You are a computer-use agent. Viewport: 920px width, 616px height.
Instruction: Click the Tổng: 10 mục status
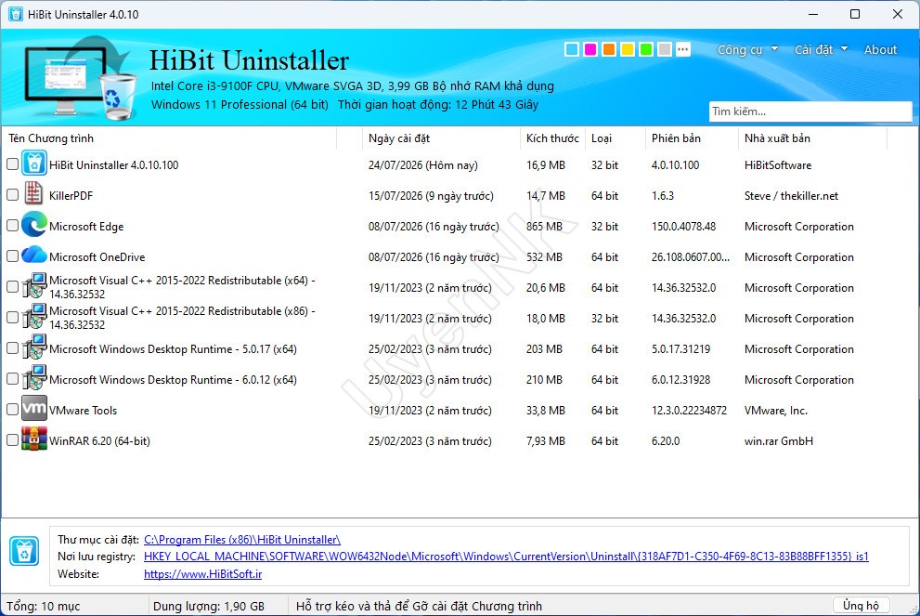point(44,606)
